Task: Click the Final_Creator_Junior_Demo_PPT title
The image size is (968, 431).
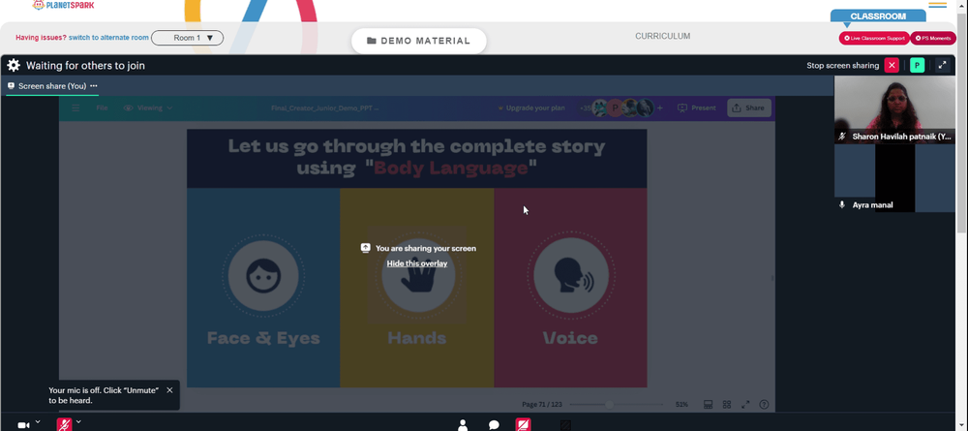Action: (324, 108)
